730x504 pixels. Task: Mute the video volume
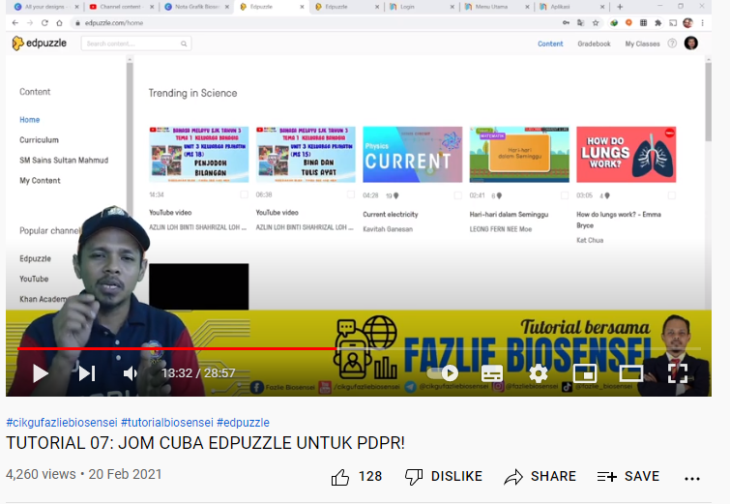[131, 372]
